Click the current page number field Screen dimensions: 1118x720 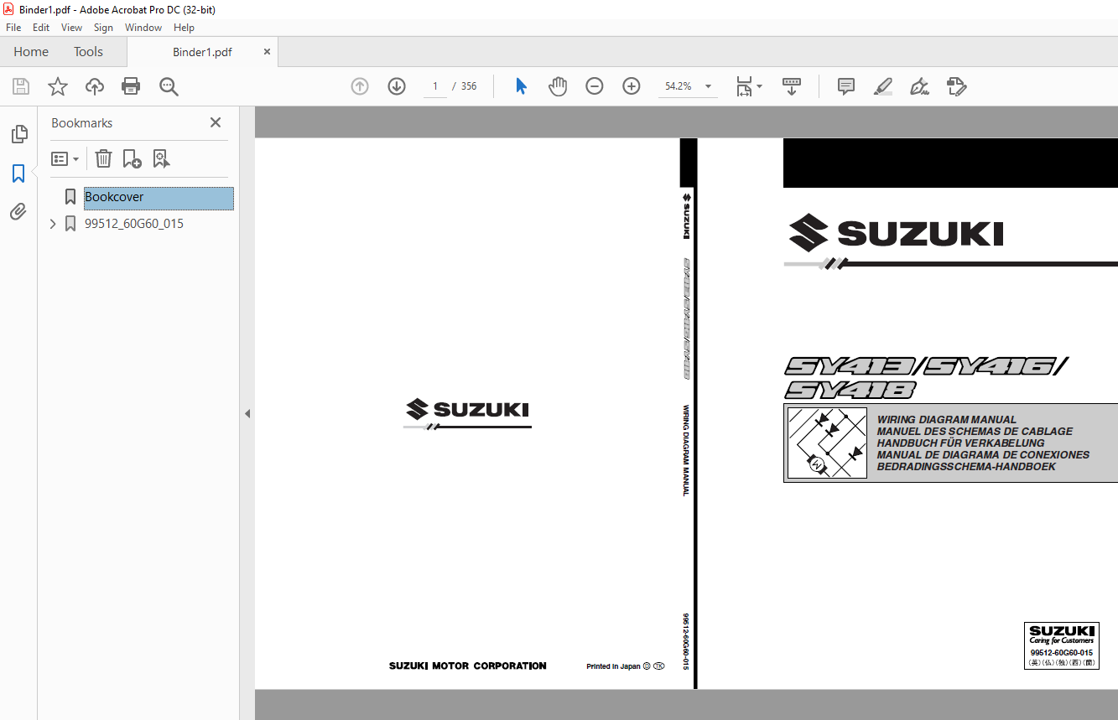pos(435,86)
